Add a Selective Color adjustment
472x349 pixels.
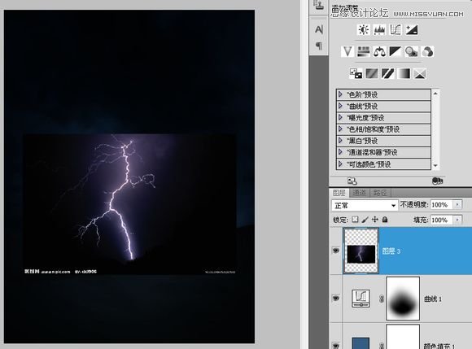[x=420, y=73]
